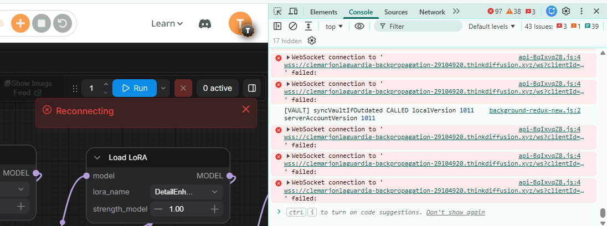The image size is (607, 226).
Task: Toggle the DevTools device toolbar icon
Action: pos(293,11)
